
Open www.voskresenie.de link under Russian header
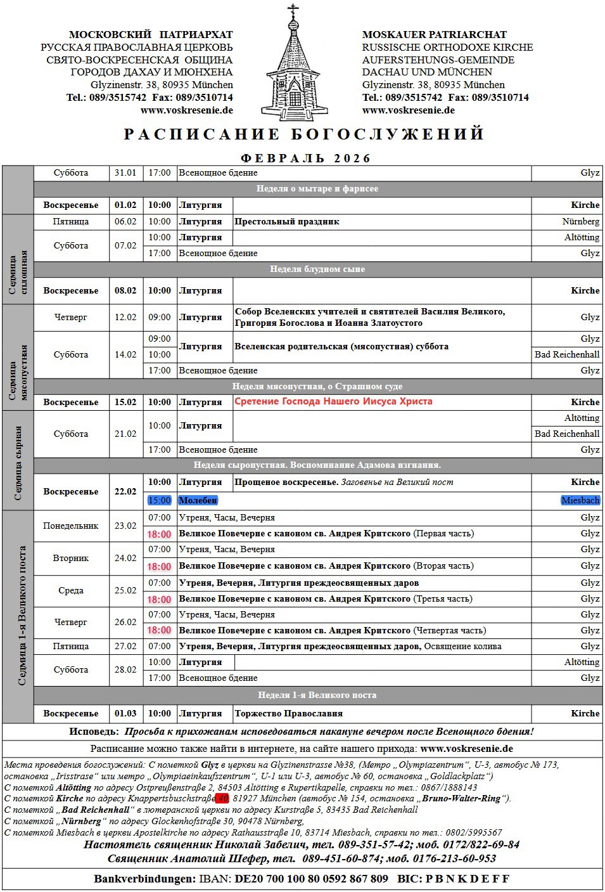pos(186,110)
